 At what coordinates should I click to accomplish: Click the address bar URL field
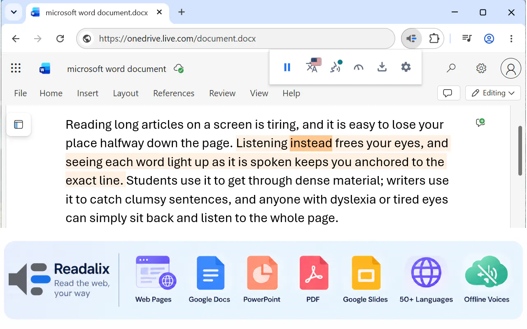pyautogui.click(x=236, y=39)
